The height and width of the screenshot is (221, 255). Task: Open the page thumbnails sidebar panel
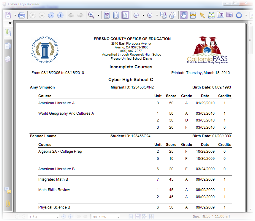tap(8, 45)
